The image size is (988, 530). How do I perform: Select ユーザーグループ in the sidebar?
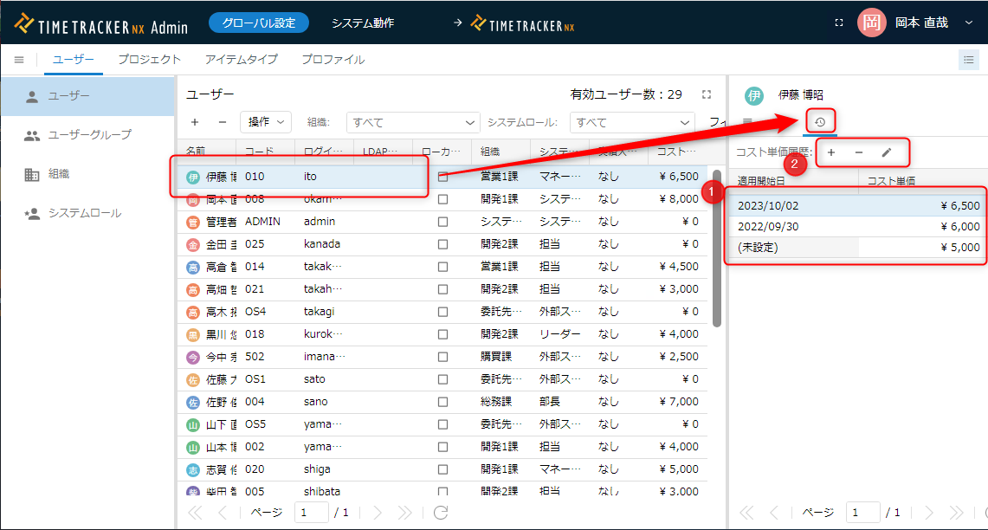(x=90, y=135)
